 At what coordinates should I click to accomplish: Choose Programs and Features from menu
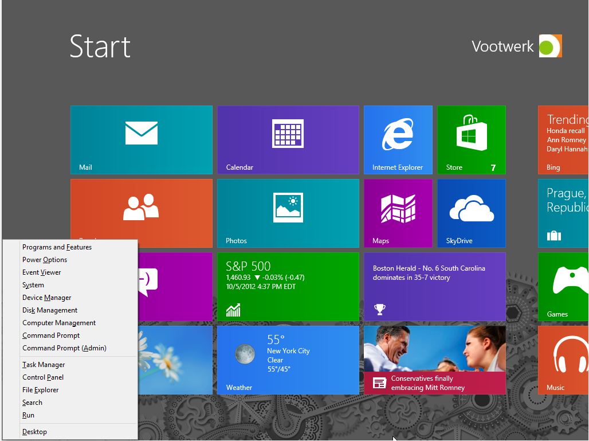pos(57,247)
